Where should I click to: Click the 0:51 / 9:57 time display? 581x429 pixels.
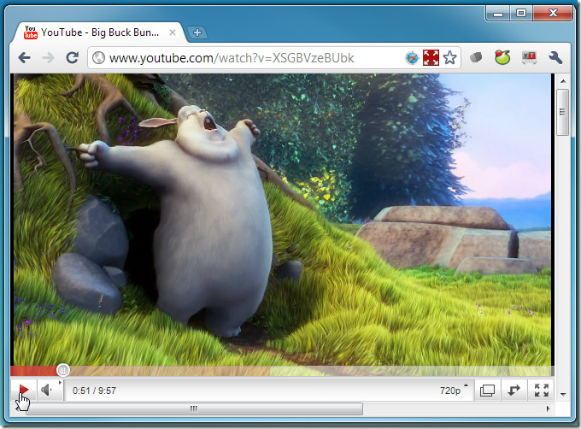pos(94,391)
